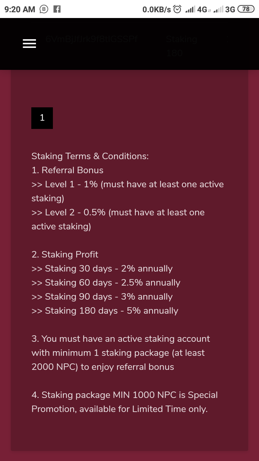259x461 pixels.
Task: Tap the faded Staking 180 header text
Action: point(181,46)
